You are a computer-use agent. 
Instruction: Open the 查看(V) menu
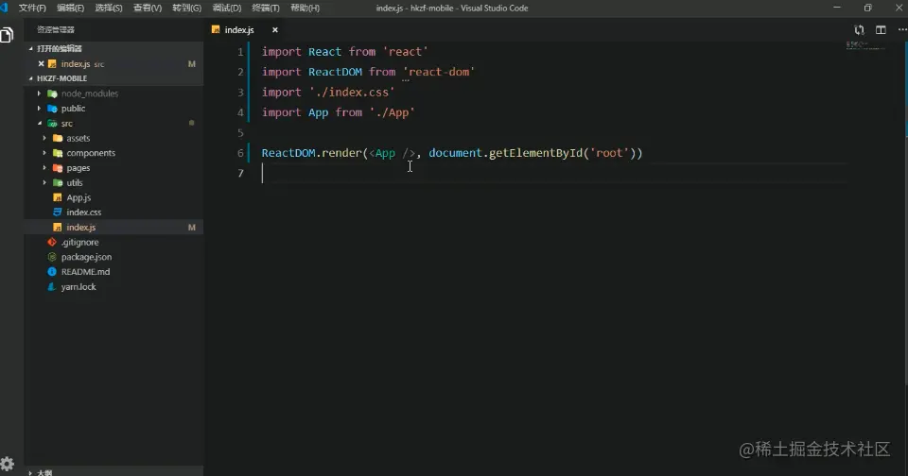[148, 8]
